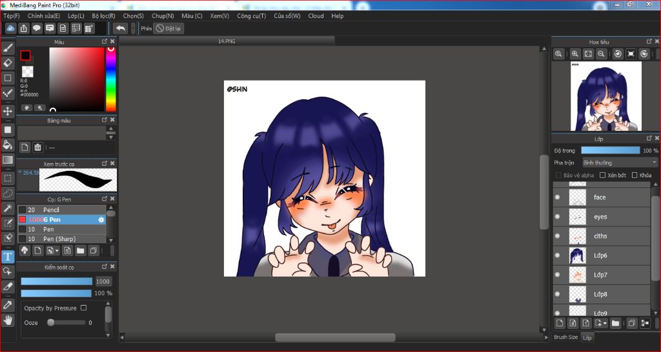Open the Công cụ(T) menu
This screenshot has width=661, height=352.
[251, 16]
